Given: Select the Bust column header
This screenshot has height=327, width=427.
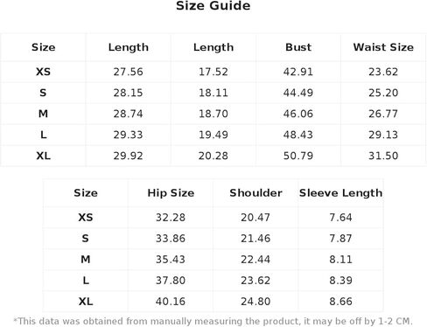Looking at the screenshot, I should point(298,47).
